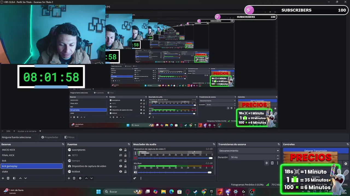The image size is (350, 196).
Task: Select the FINAL KICK scene
Action: (31, 155)
